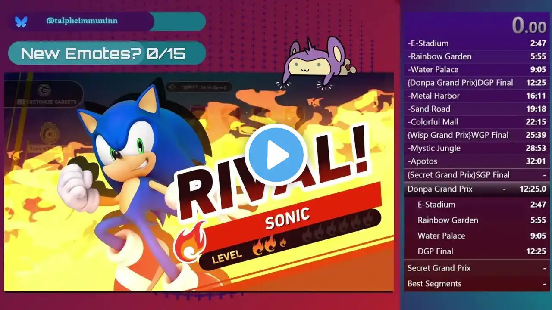Image resolution: width=552 pixels, height=310 pixels.
Task: Select the {Wisp Grand Prix}WGP Final split
Action: pyautogui.click(x=477, y=135)
